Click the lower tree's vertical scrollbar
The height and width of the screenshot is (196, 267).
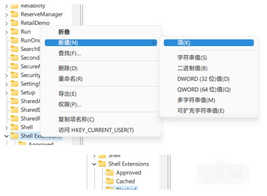coord(163,172)
